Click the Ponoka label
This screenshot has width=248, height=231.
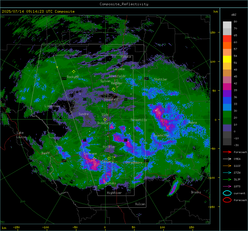[126, 57]
